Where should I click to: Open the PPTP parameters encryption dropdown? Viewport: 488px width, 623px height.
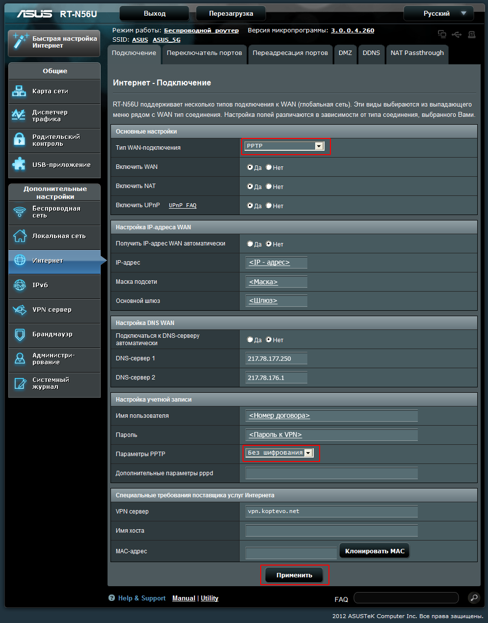[279, 453]
